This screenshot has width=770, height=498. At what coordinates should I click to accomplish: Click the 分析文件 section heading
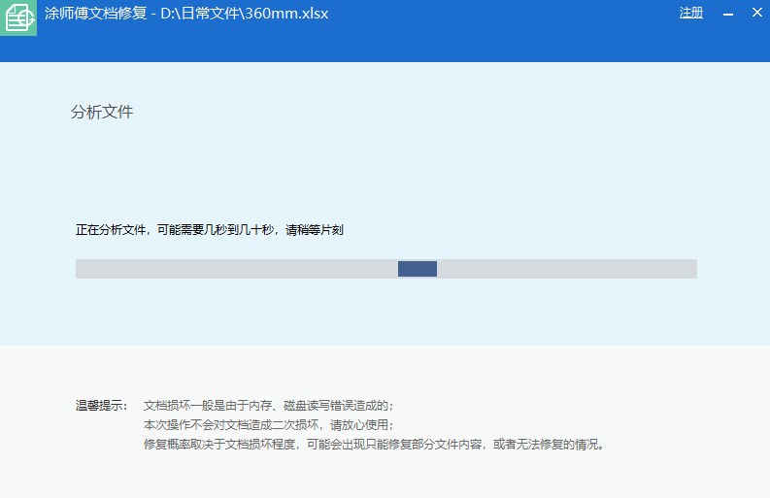pos(102,113)
